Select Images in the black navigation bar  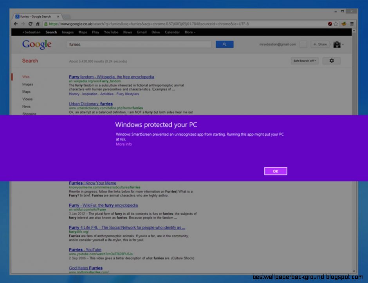[x=68, y=32]
